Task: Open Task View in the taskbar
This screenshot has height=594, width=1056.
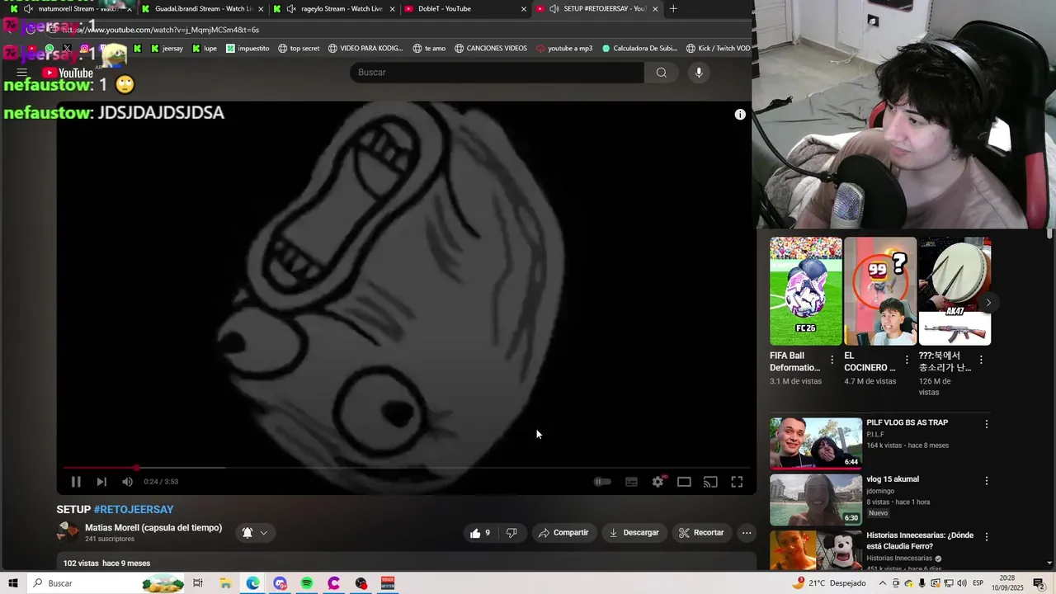Action: (x=198, y=583)
